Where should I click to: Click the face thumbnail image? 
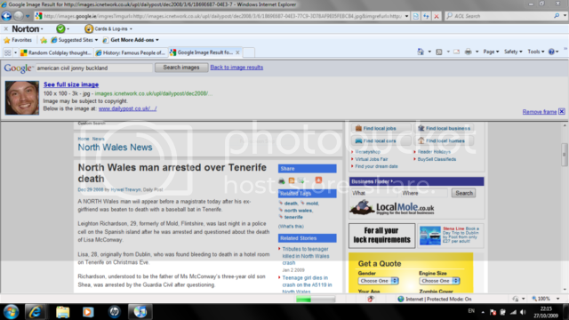(21, 98)
